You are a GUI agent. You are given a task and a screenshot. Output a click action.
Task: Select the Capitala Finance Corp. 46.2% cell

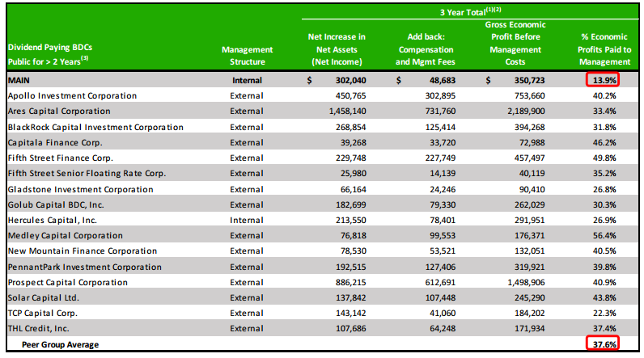point(602,143)
